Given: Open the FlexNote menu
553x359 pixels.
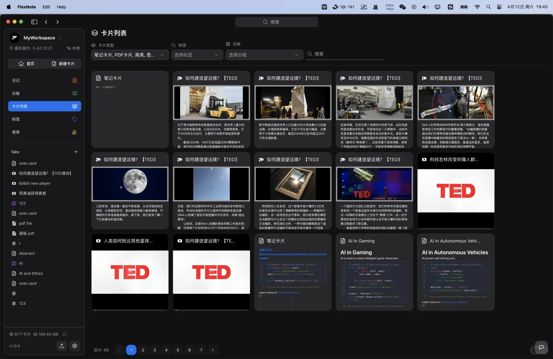Looking at the screenshot, I should coord(27,7).
